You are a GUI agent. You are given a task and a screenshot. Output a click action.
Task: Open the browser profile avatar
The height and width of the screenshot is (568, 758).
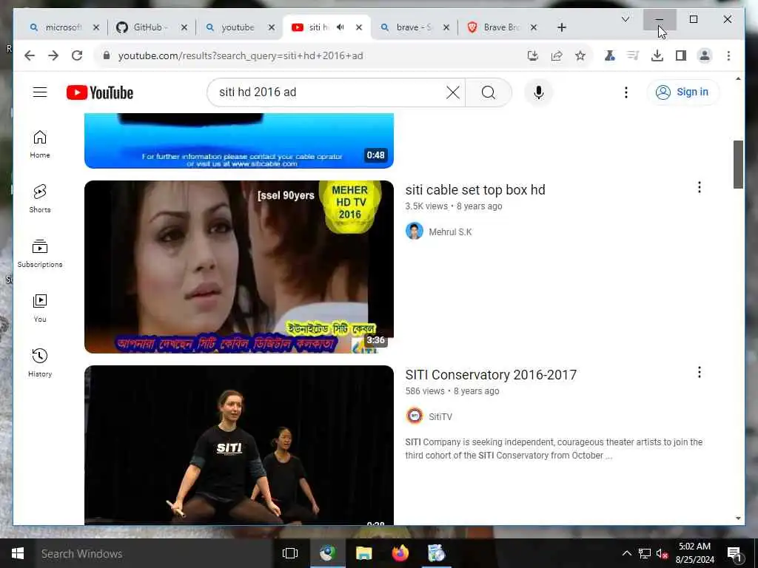pos(705,55)
